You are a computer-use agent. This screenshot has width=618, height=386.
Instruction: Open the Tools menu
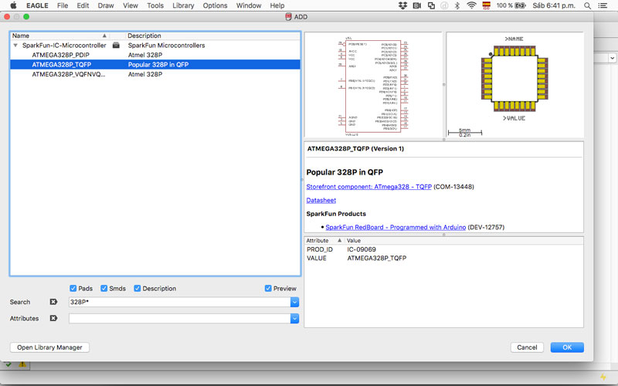click(x=155, y=5)
